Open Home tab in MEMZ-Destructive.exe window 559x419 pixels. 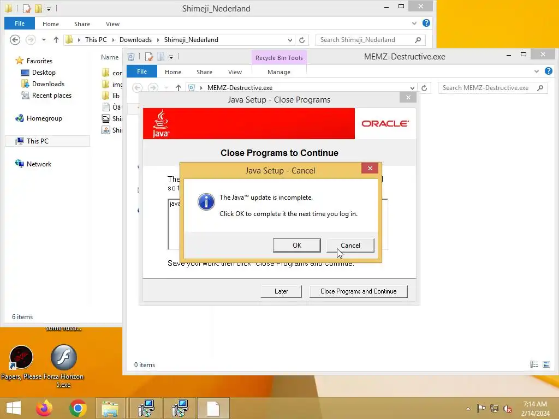coord(173,72)
